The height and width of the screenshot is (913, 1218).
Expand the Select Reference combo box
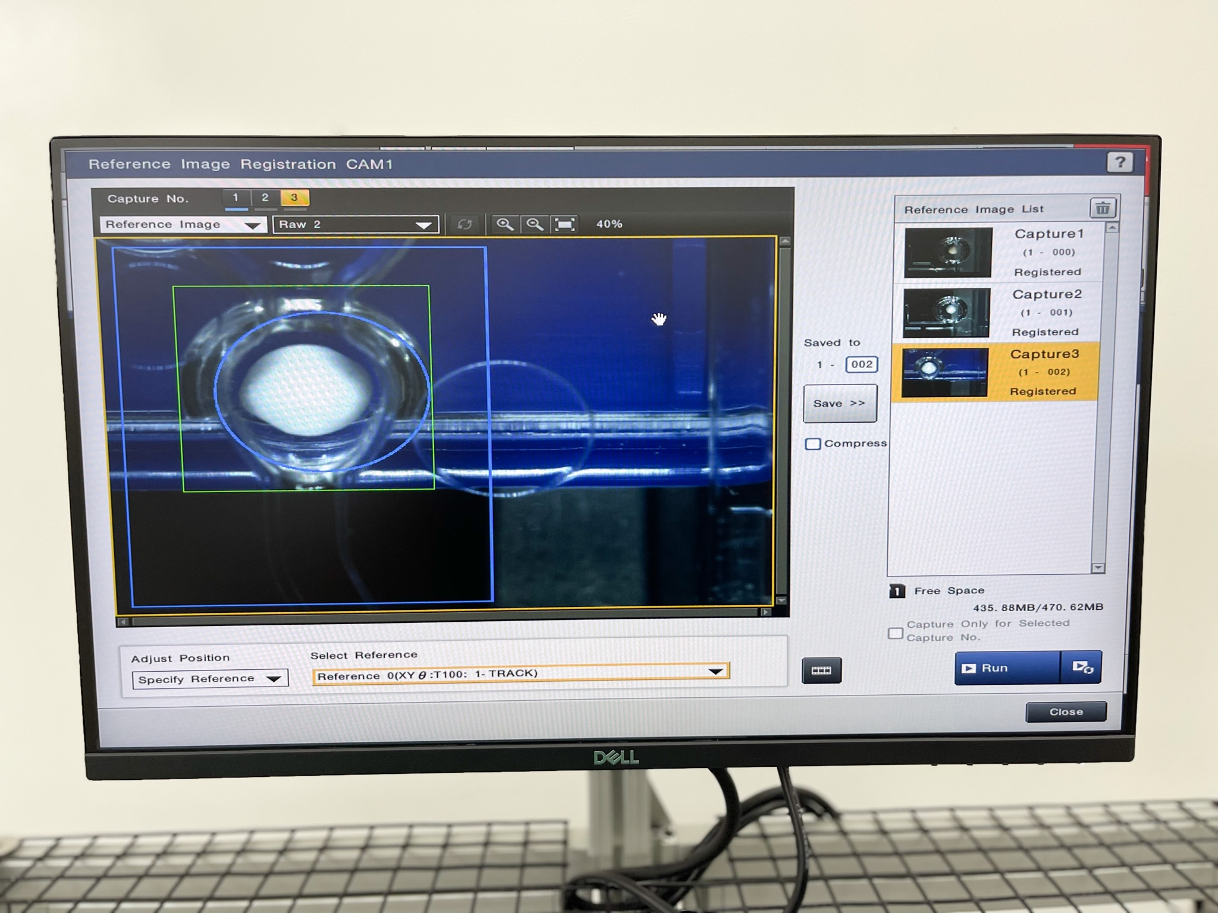(520, 674)
